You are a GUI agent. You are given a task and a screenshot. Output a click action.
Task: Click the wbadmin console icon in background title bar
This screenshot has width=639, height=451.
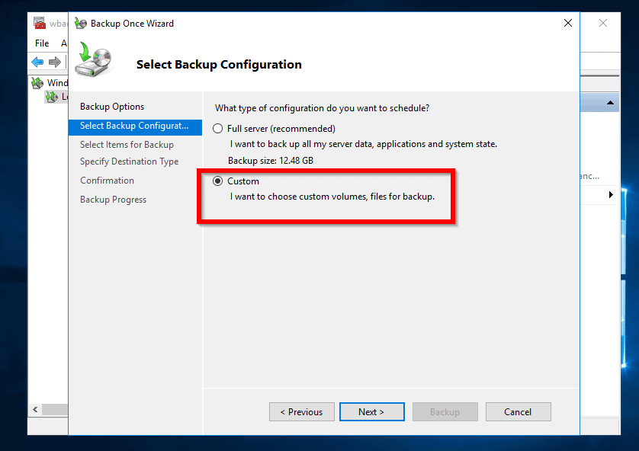tap(40, 23)
